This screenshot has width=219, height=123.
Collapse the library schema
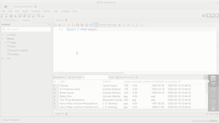(2, 39)
